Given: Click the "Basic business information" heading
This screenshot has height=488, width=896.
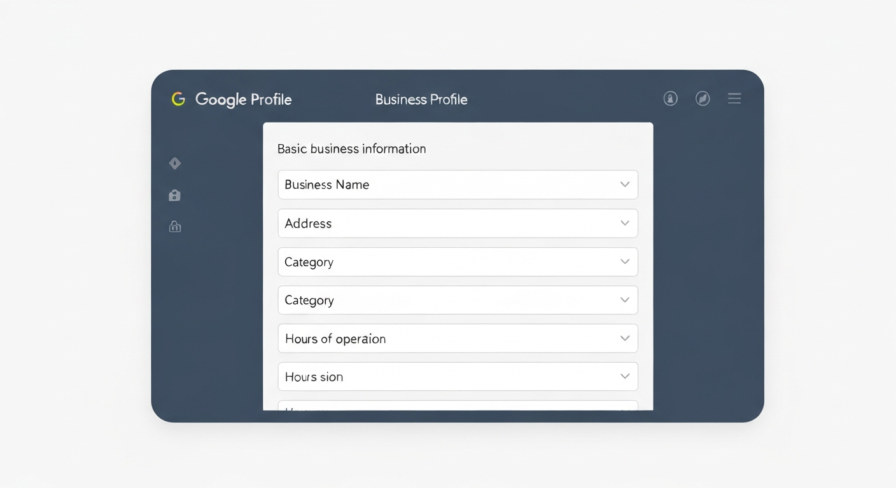Looking at the screenshot, I should [351, 149].
